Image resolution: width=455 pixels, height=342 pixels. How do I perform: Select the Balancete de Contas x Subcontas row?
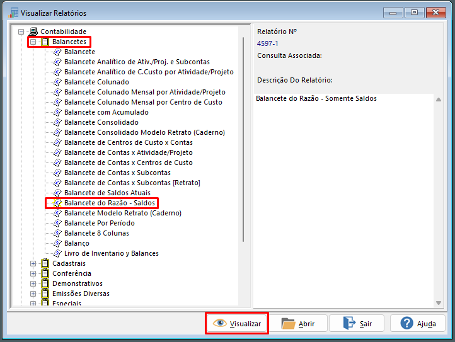[117, 173]
